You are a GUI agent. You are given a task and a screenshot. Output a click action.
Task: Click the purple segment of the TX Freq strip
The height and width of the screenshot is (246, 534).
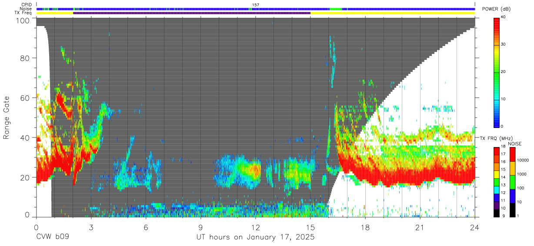click(192, 13)
